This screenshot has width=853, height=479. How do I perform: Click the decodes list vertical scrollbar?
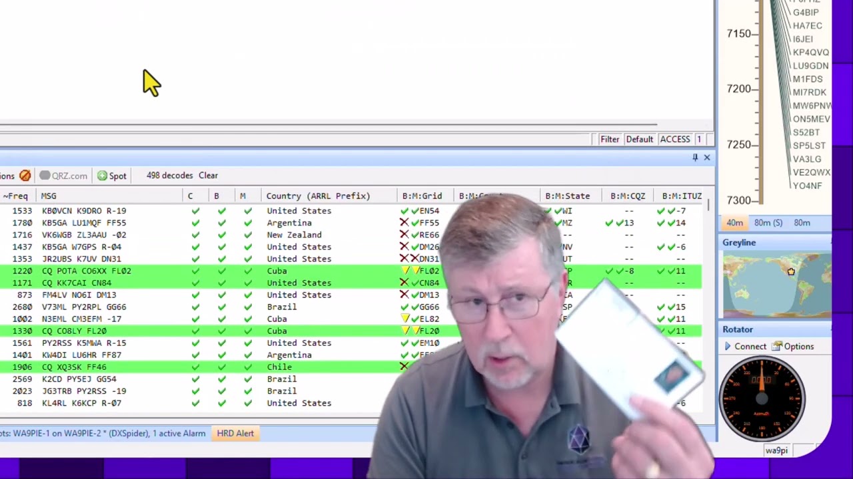(708, 206)
